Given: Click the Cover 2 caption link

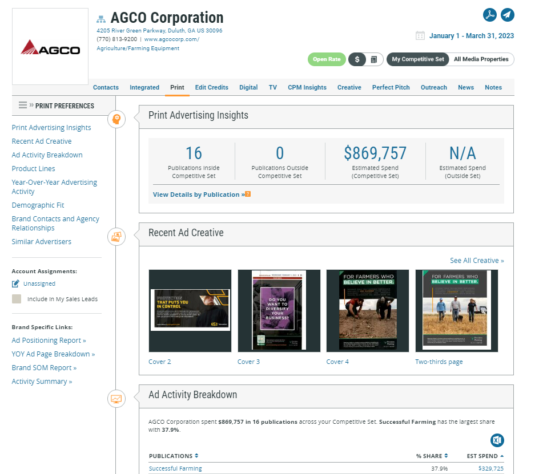Looking at the screenshot, I should point(159,362).
